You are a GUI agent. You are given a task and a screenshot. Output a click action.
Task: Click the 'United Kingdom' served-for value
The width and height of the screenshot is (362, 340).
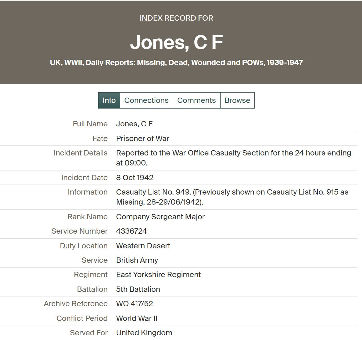click(144, 333)
